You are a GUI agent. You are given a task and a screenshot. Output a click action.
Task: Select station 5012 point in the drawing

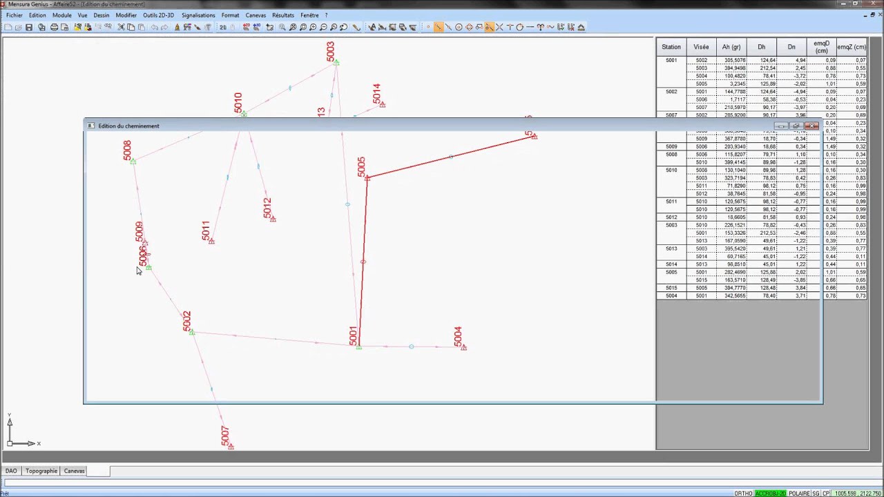pyautogui.click(x=273, y=219)
